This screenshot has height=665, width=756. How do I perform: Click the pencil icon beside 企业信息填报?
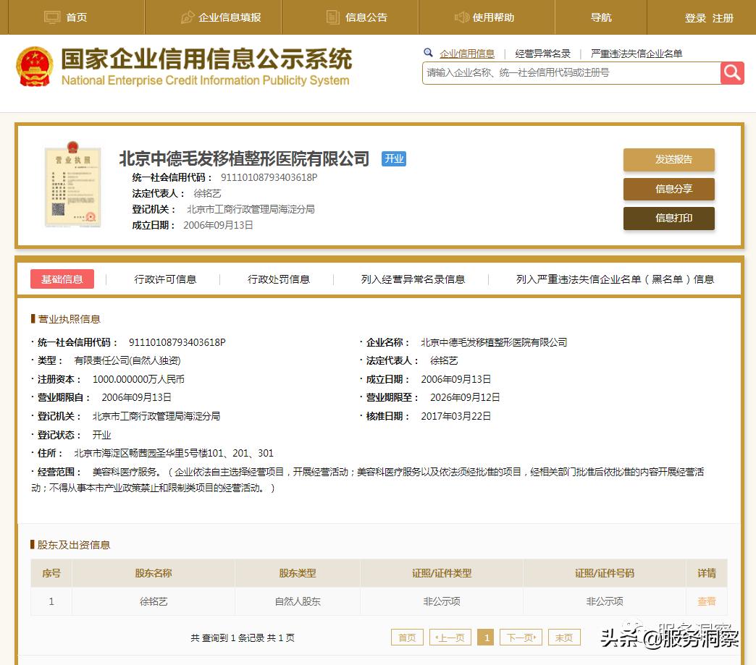(x=188, y=17)
